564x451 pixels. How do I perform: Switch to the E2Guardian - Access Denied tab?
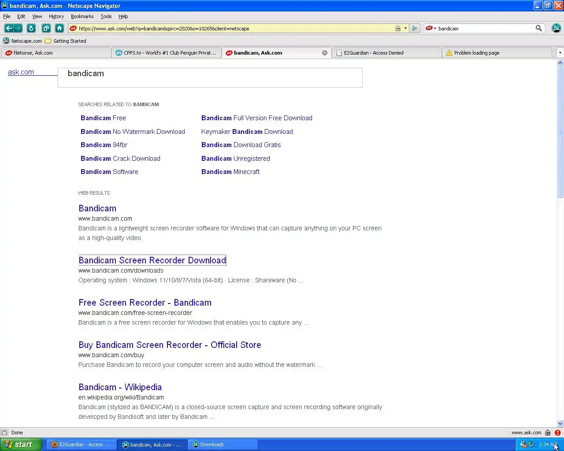pos(386,53)
